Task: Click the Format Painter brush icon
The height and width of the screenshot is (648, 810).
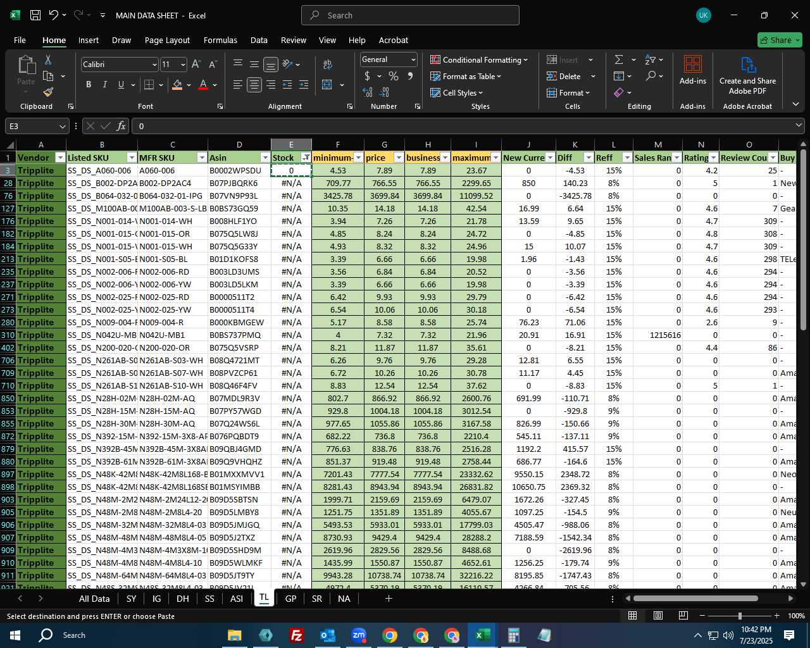Action: 48,92
